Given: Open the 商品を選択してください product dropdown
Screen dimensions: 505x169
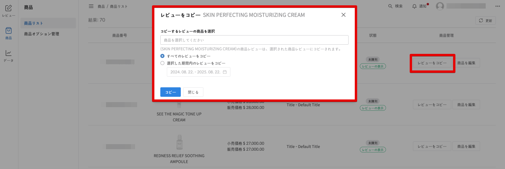Looking at the screenshot, I should coord(254,40).
